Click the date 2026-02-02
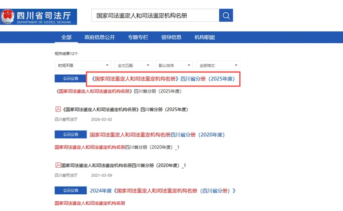The height and width of the screenshot is (211, 343). [102, 120]
